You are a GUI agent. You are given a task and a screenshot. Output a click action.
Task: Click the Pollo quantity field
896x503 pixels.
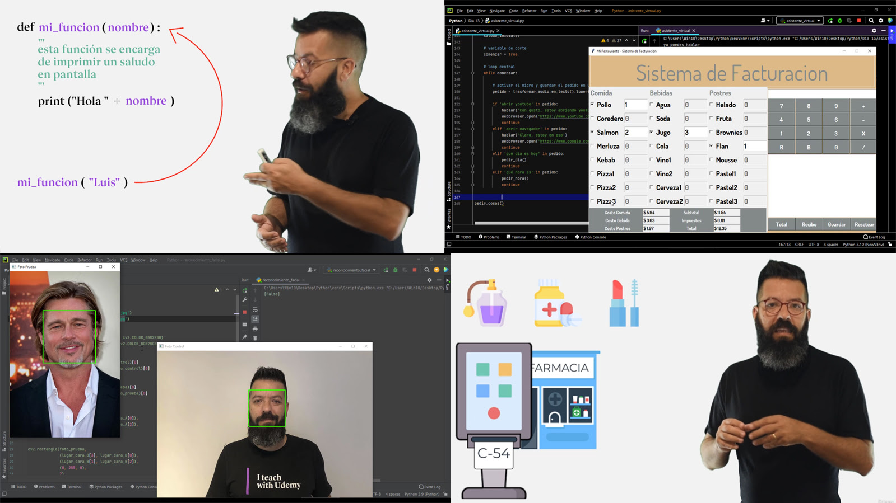point(635,105)
